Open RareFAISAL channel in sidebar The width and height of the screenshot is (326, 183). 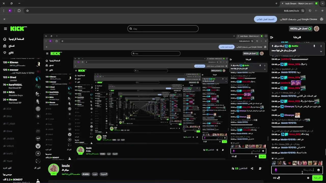21,86
